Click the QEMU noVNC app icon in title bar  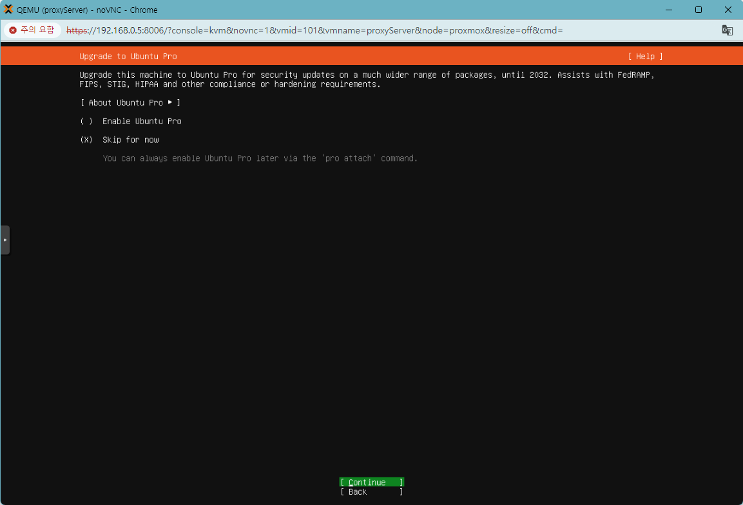coord(8,10)
